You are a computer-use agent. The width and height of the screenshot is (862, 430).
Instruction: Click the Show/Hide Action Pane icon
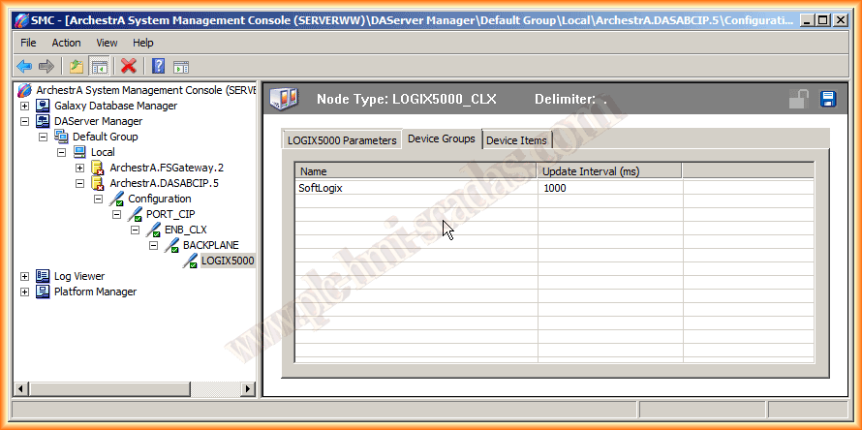click(x=181, y=66)
